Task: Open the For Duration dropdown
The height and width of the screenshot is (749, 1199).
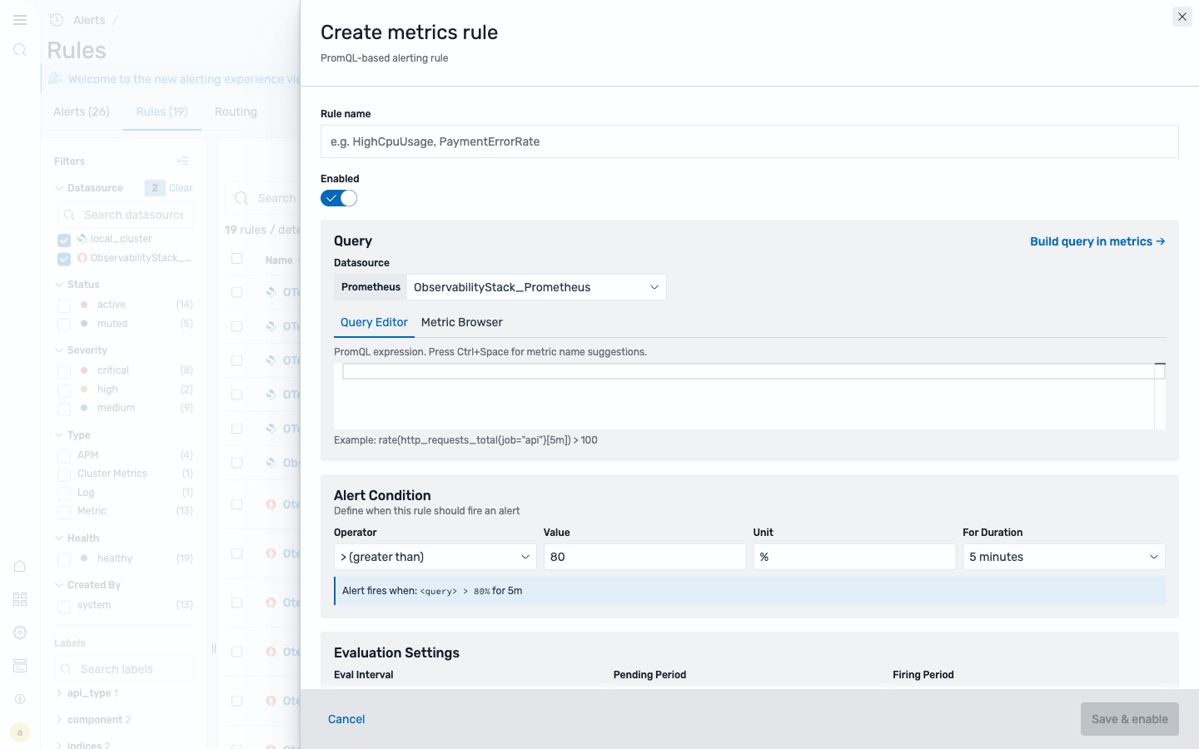Action: 1064,557
